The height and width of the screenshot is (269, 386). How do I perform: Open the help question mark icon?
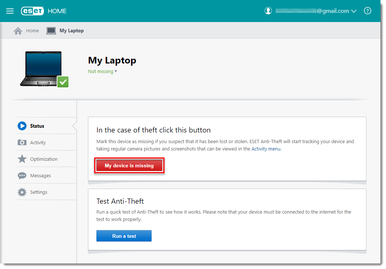[x=367, y=11]
